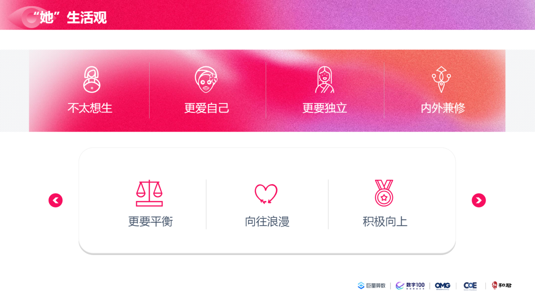This screenshot has width=535, height=301.
Task: Select the 不太想生 label
Action: pyautogui.click(x=90, y=108)
